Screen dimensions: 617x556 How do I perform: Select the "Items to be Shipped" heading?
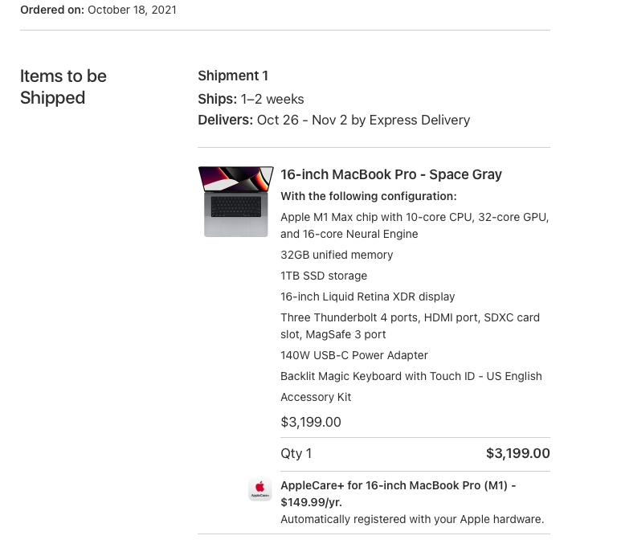coord(63,87)
